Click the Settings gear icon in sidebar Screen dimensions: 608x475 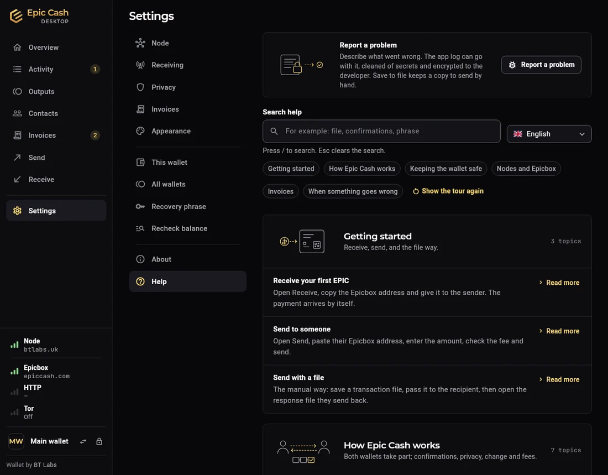17,211
